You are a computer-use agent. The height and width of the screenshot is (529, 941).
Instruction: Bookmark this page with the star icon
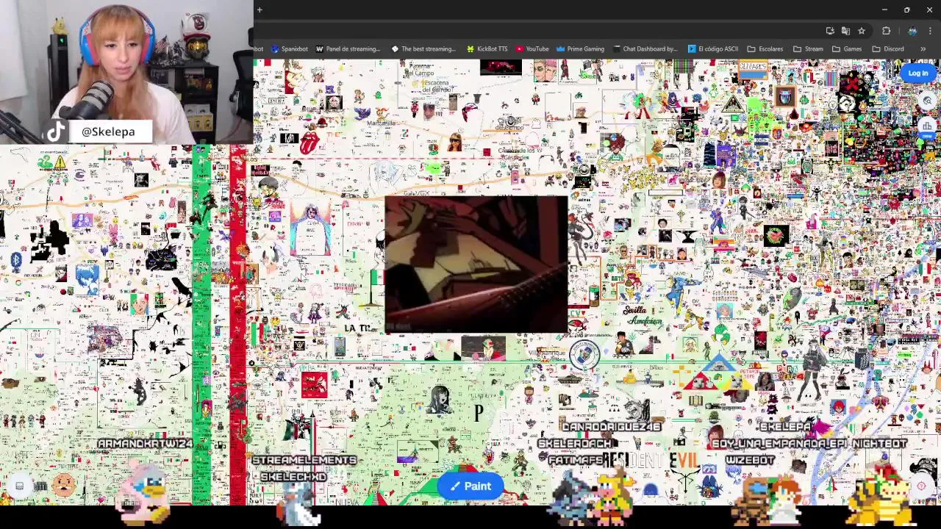click(862, 31)
